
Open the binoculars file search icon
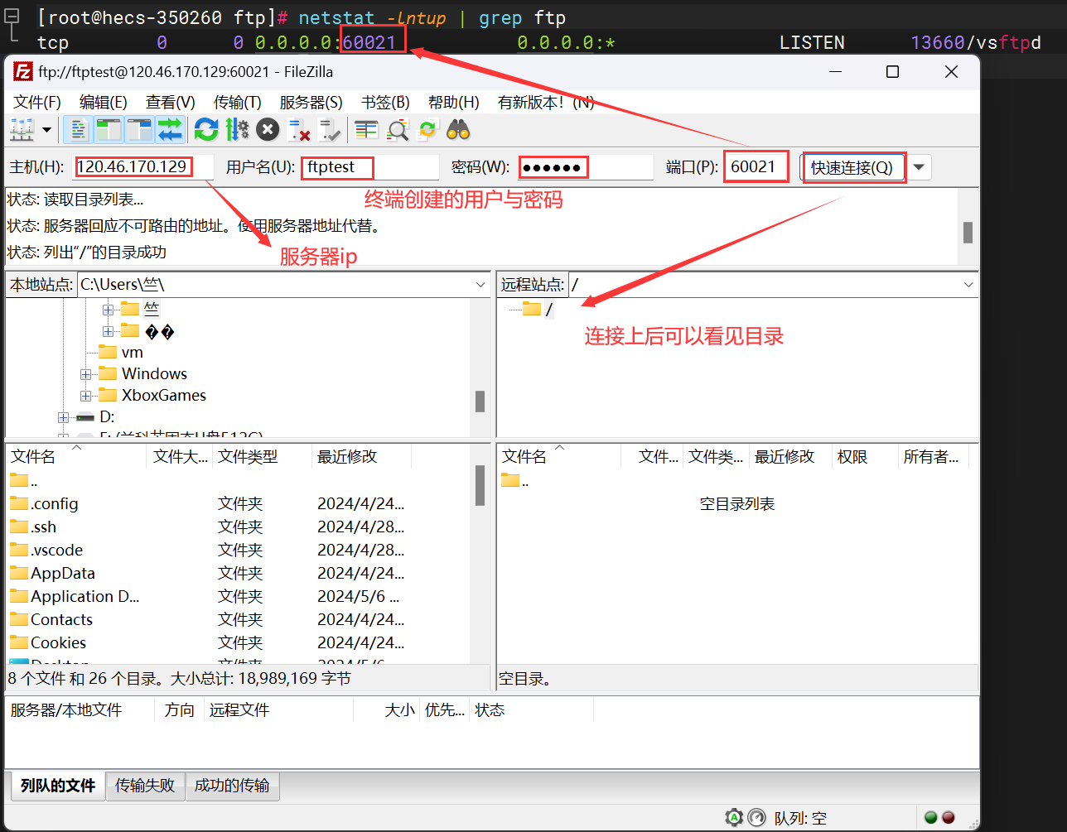point(458,130)
